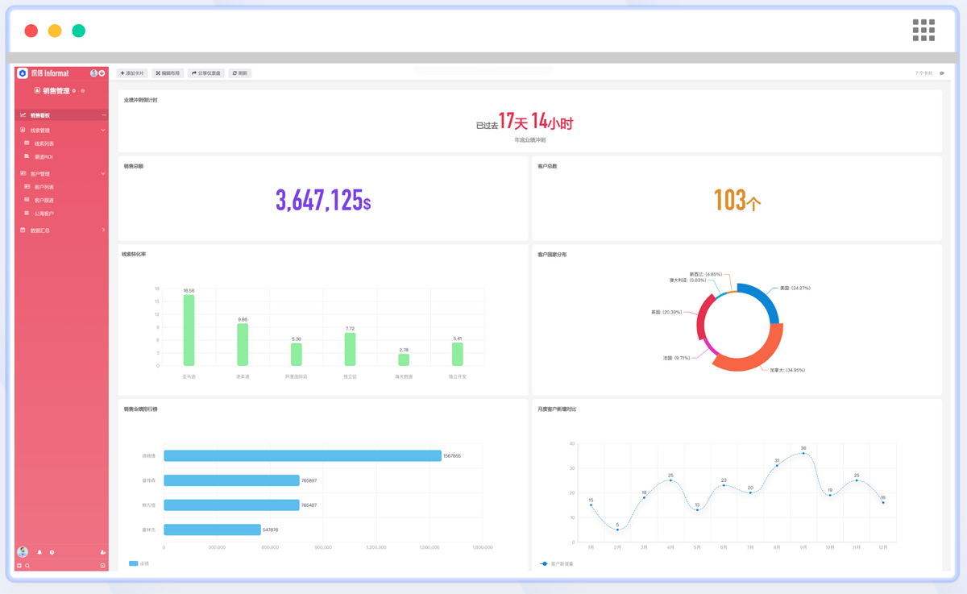Open 客户跟进 in the sidebar

(44, 201)
